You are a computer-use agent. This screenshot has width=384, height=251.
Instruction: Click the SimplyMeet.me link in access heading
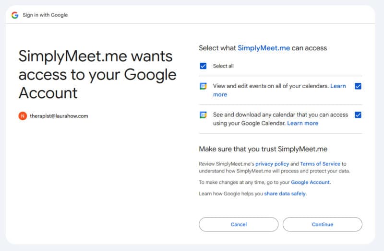(264, 48)
